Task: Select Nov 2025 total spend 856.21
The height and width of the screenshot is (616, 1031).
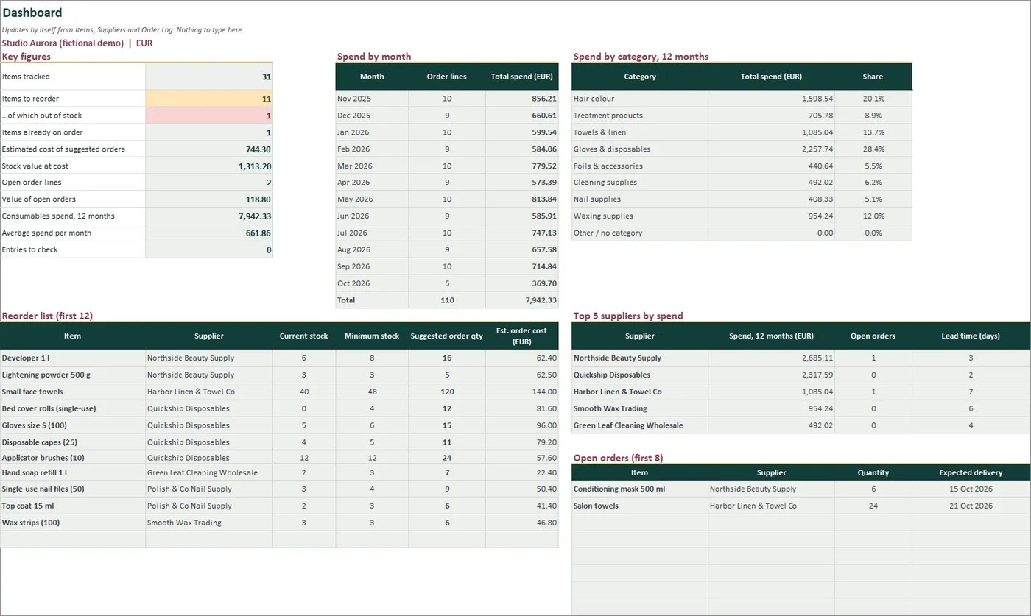Action: coord(522,99)
